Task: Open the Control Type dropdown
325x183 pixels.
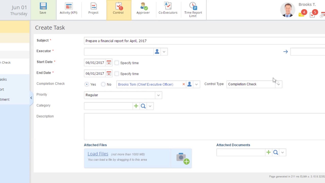Action: point(279,84)
